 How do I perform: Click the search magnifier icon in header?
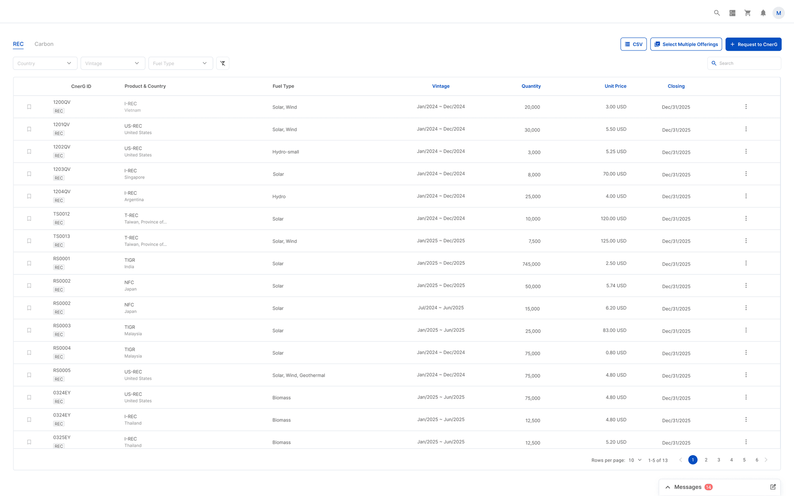point(717,13)
